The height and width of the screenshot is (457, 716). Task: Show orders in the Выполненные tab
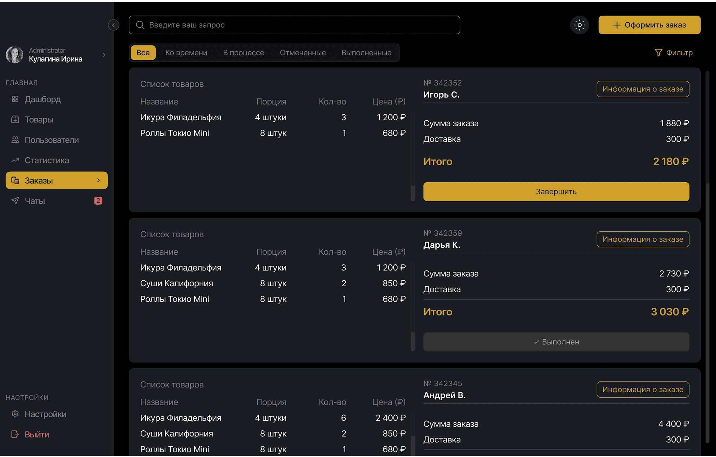tap(366, 53)
